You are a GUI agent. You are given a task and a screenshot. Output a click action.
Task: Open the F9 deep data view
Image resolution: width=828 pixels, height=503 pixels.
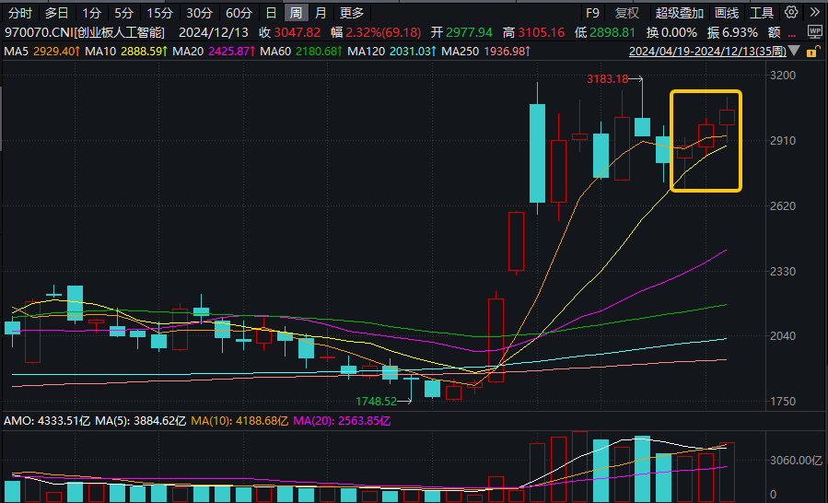point(593,13)
